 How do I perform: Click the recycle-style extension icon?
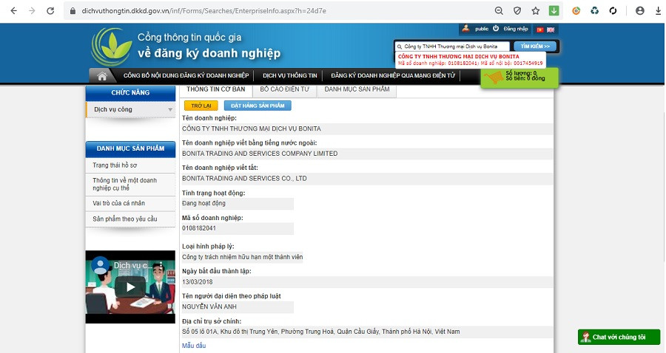(x=595, y=11)
